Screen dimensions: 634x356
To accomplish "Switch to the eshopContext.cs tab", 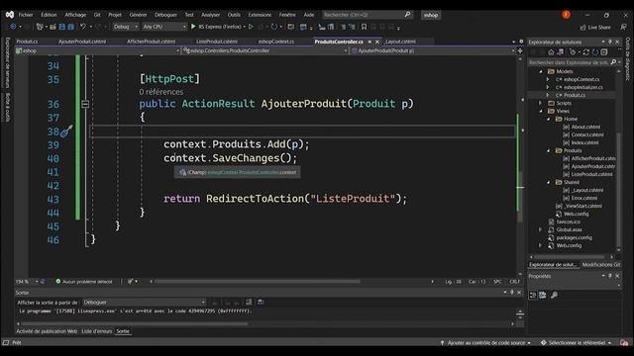I will 276,42.
